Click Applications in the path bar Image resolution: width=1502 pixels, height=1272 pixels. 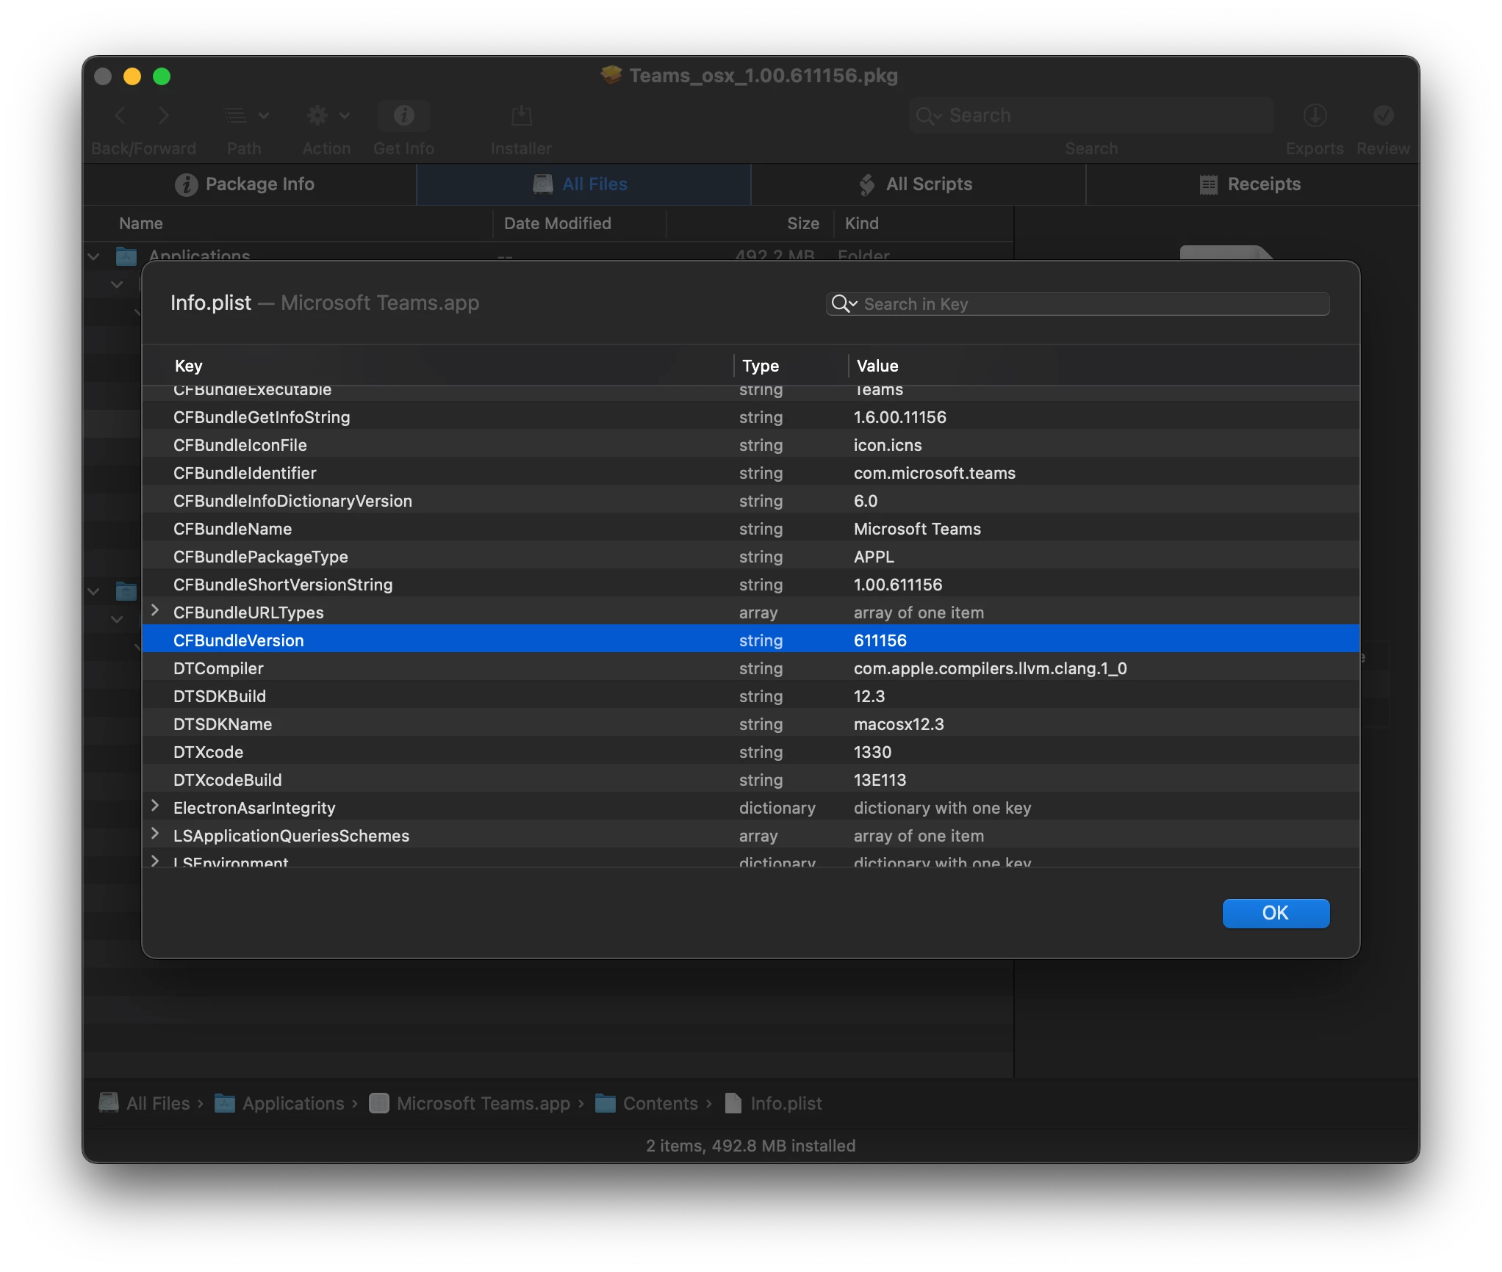pyautogui.click(x=279, y=1103)
